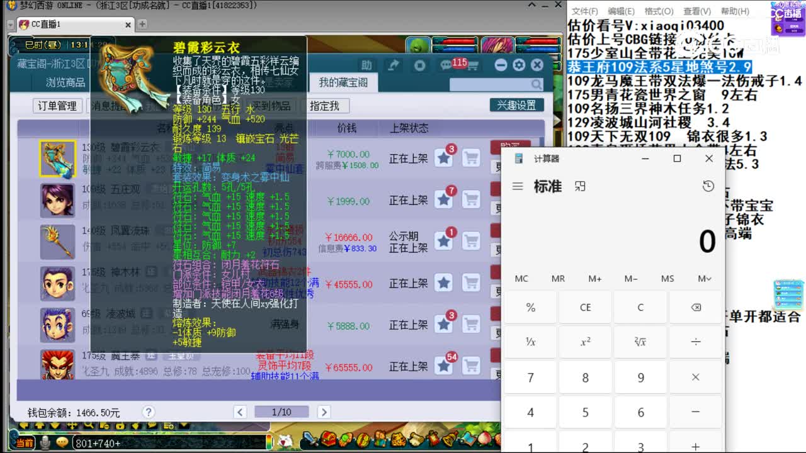Select 碧霞彩云衣 item thumbnail
Screen dimensions: 806x453
click(57, 159)
